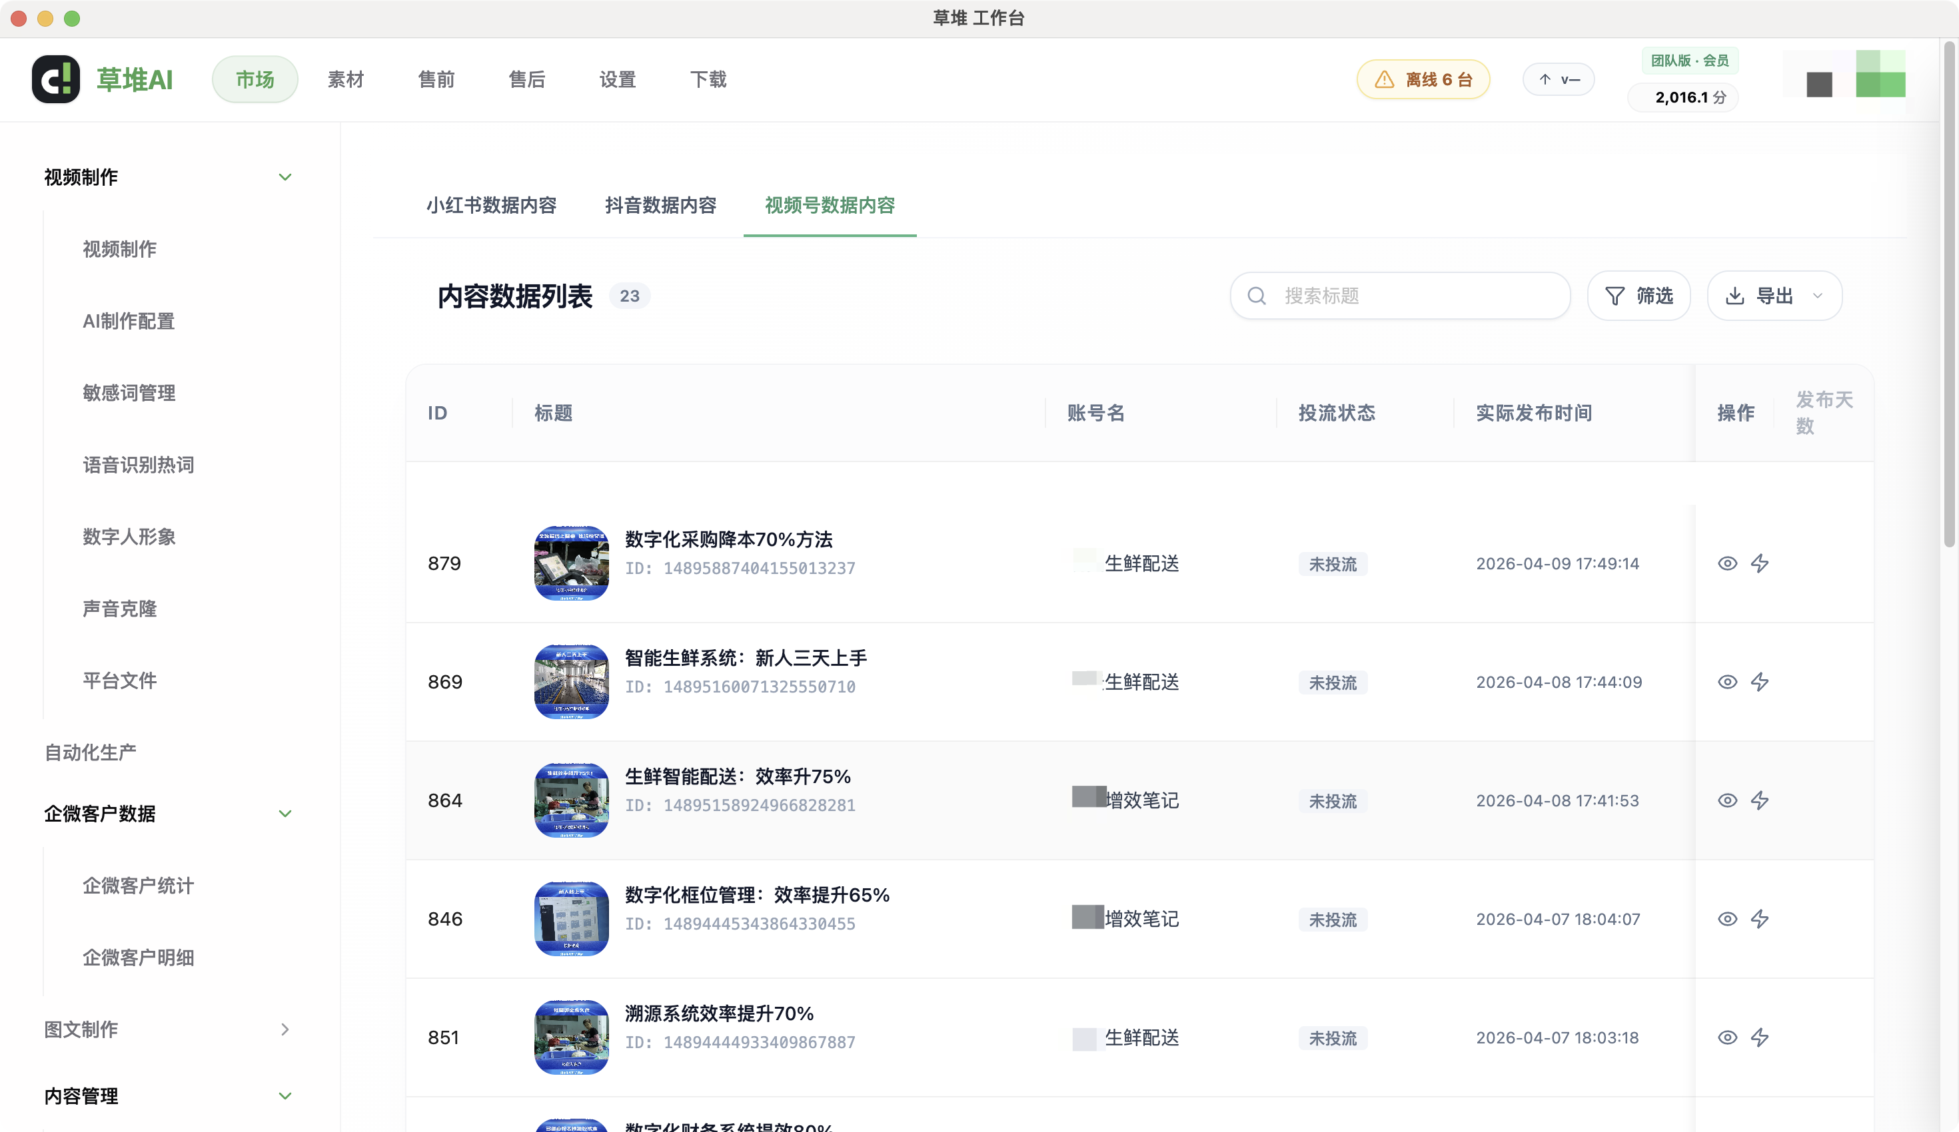Open 敏感词管理 in sidebar
This screenshot has width=1959, height=1132.
(x=129, y=393)
